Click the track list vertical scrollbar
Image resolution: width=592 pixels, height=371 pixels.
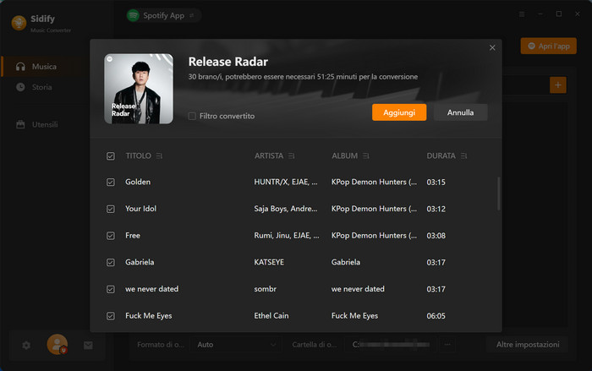tap(499, 194)
